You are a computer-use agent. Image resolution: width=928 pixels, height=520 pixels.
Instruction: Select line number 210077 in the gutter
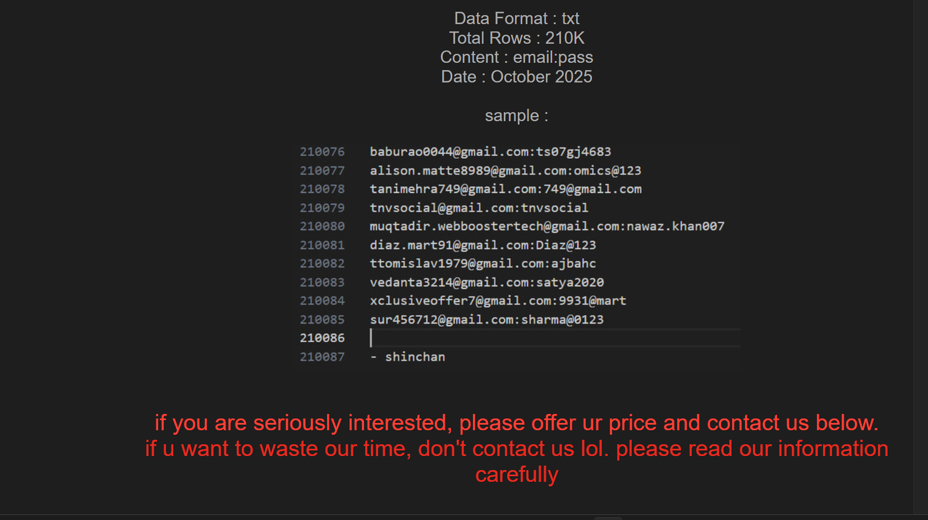click(x=322, y=171)
